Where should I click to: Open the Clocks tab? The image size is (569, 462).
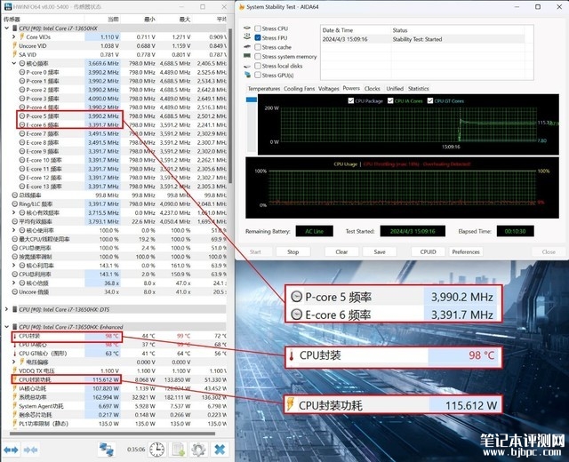373,89
